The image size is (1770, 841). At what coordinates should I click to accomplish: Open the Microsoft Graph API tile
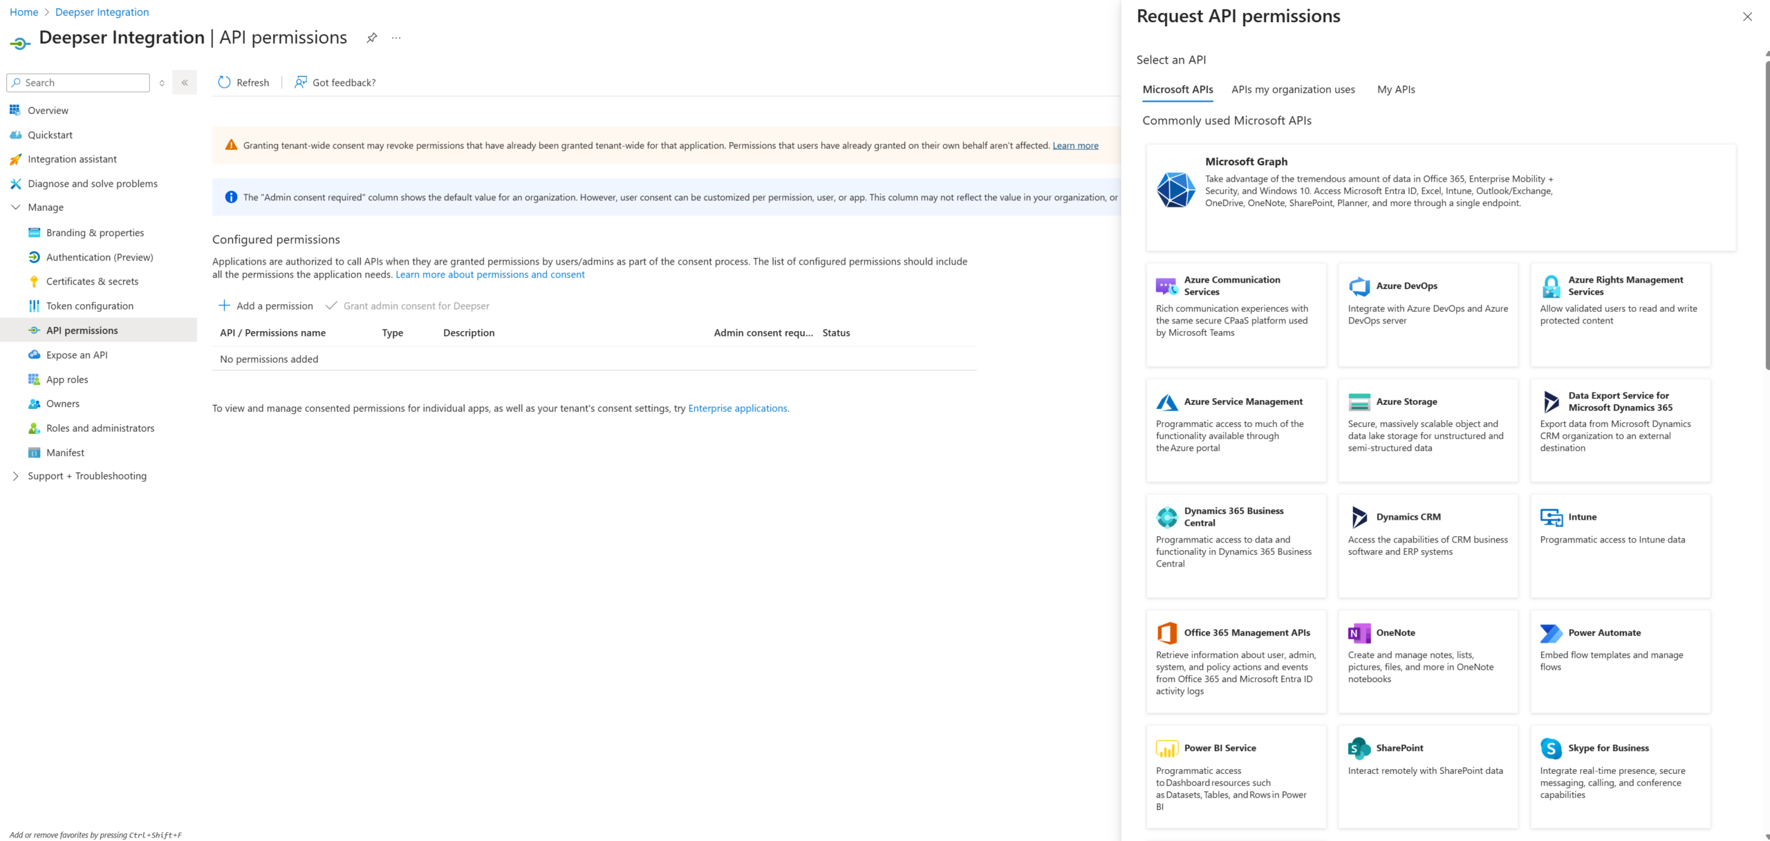click(1441, 197)
